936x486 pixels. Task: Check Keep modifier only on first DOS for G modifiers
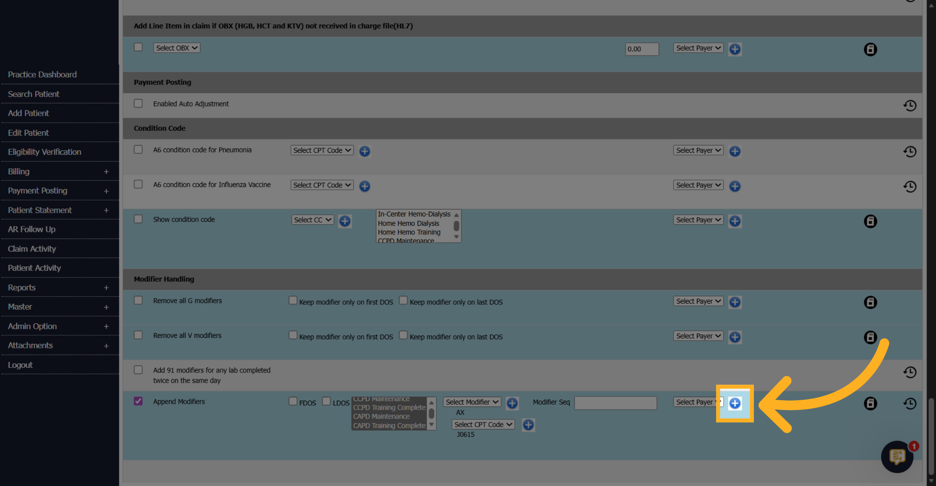point(293,300)
